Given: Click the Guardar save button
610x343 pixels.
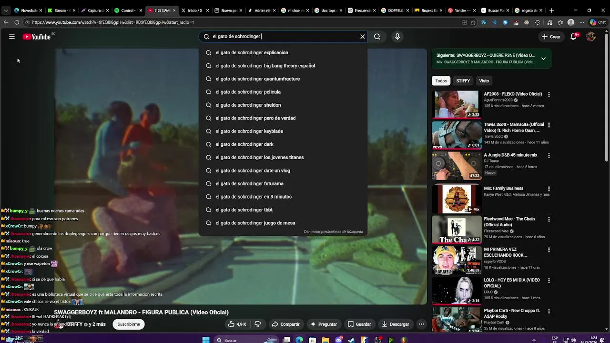Looking at the screenshot, I should pyautogui.click(x=359, y=324).
